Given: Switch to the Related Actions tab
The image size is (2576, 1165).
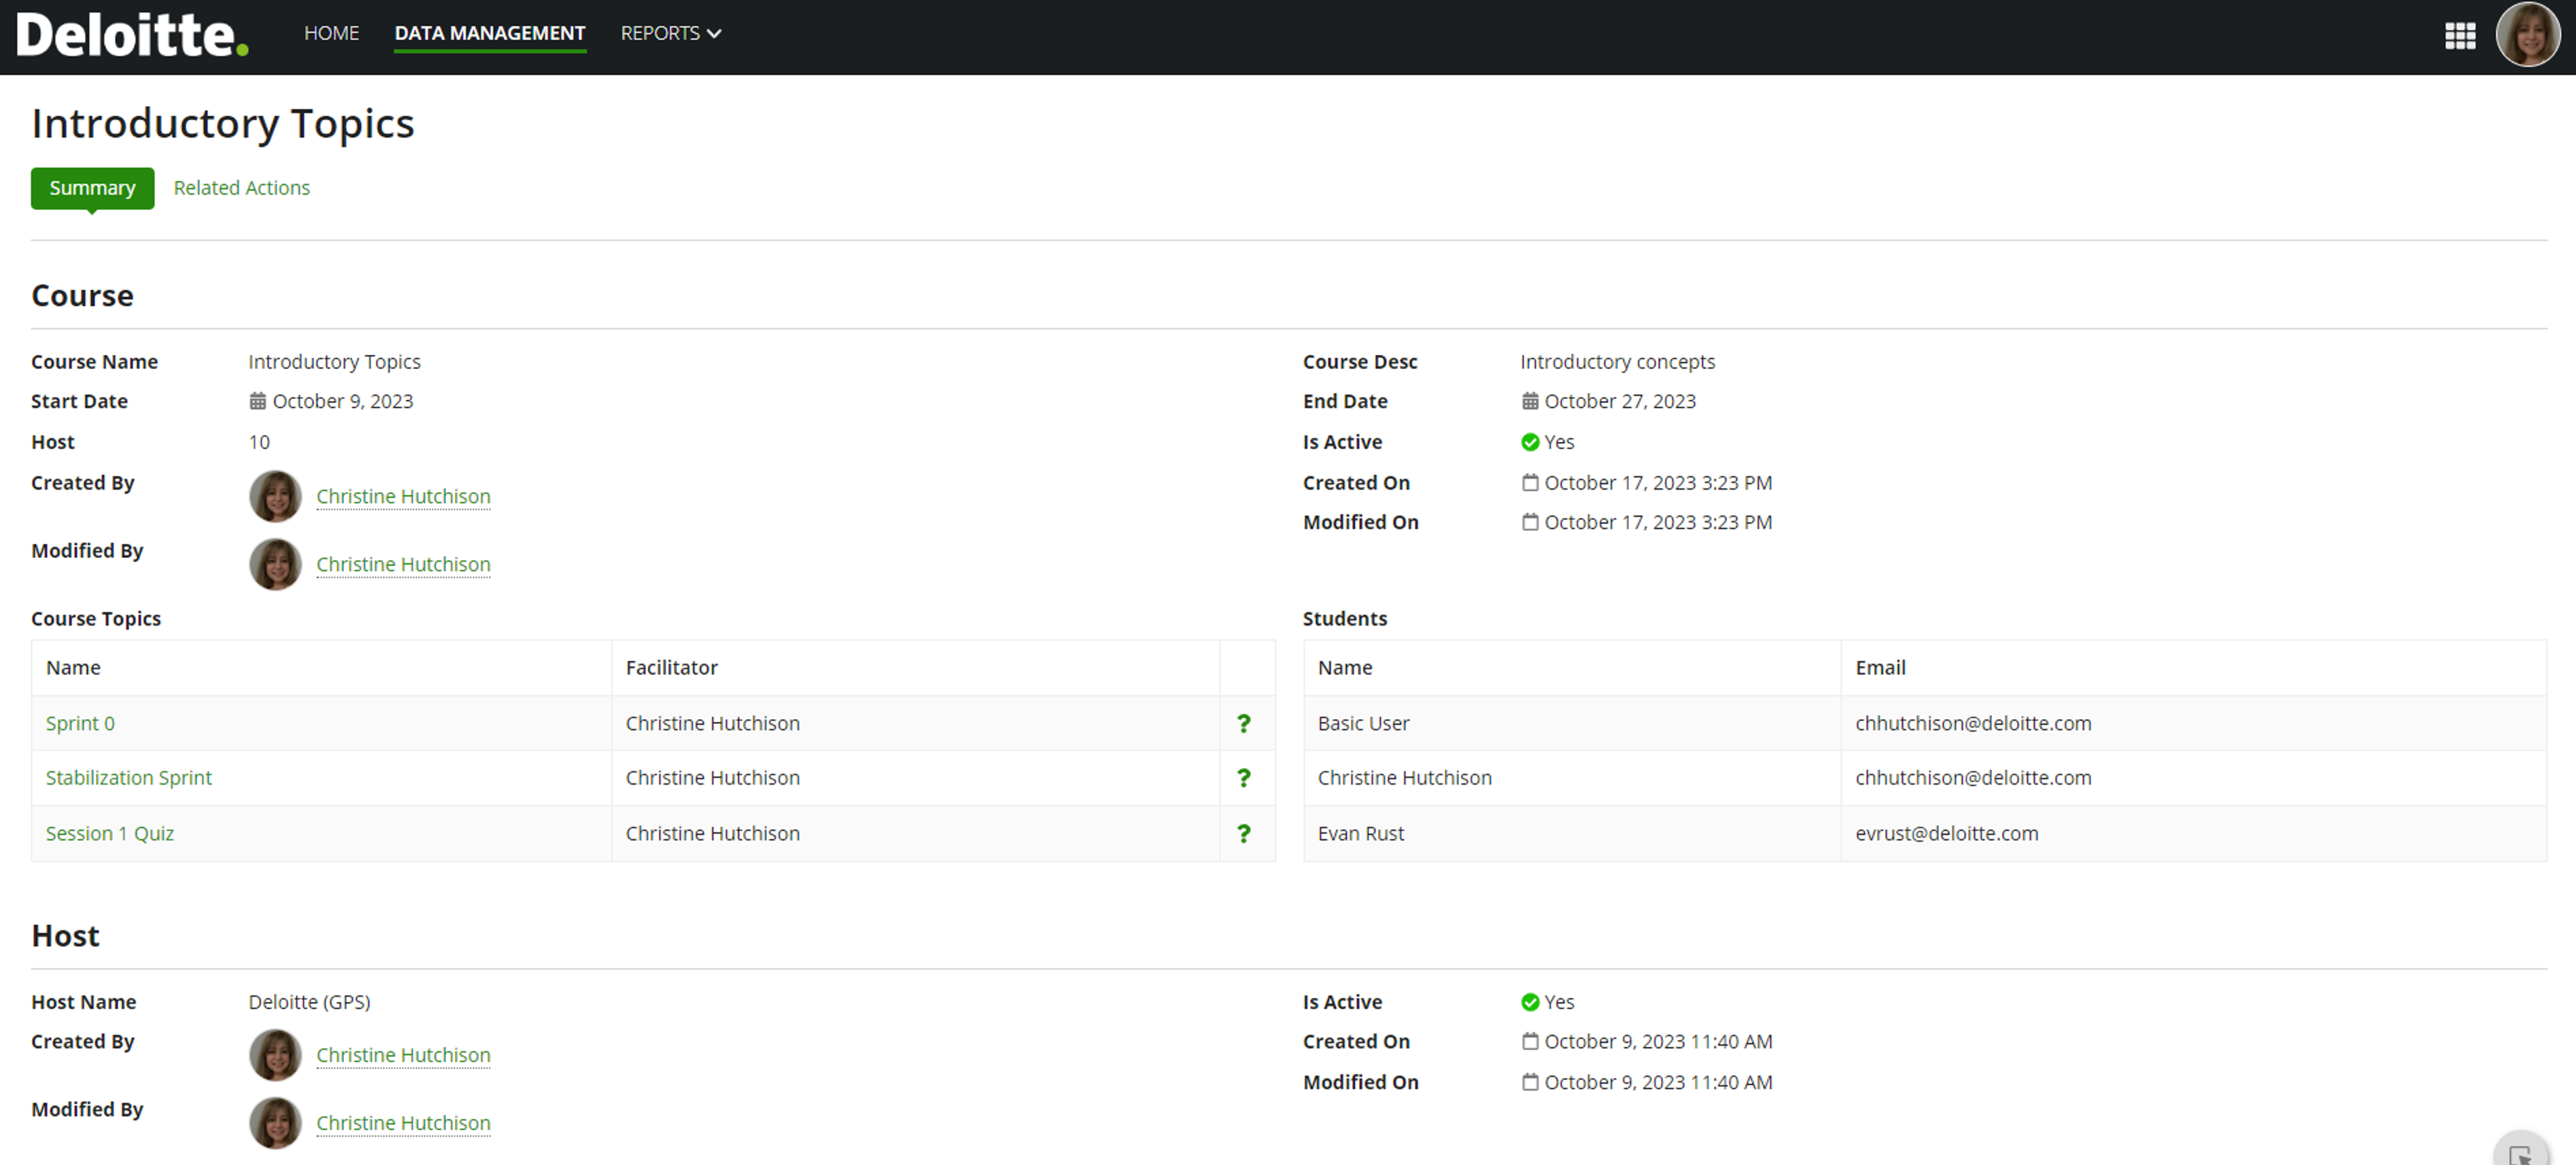Looking at the screenshot, I should coord(241,188).
